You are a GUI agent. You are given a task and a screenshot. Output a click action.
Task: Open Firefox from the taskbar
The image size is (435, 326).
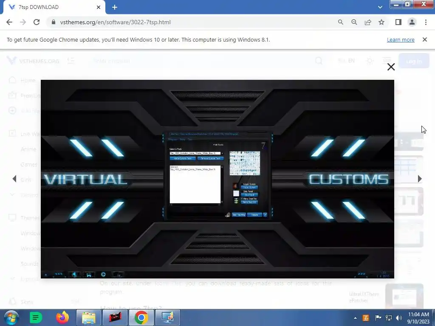62,318
